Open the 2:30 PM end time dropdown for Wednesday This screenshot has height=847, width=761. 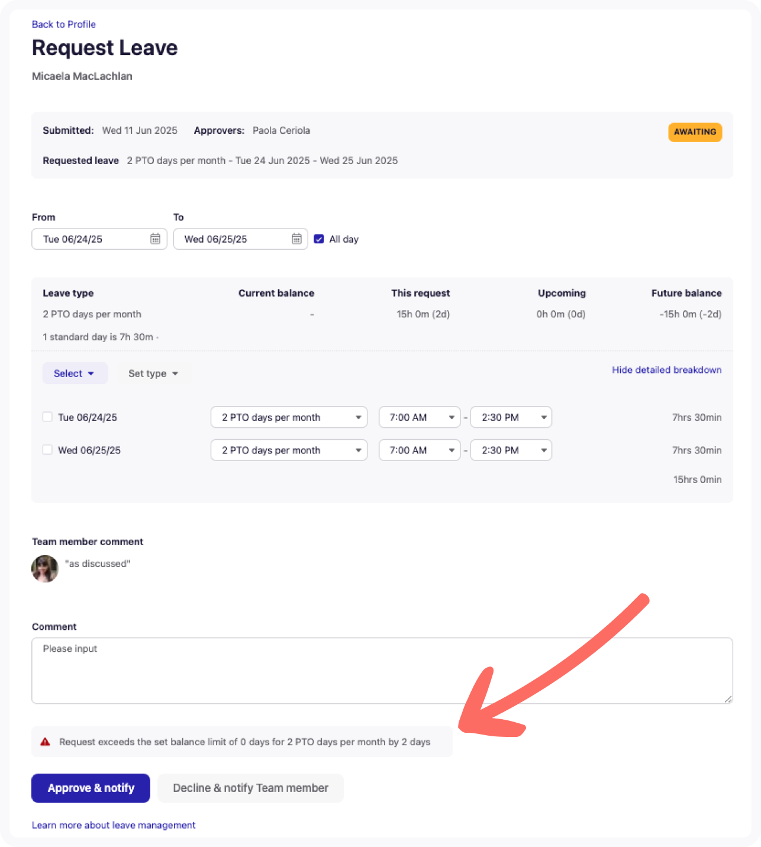pyautogui.click(x=510, y=450)
